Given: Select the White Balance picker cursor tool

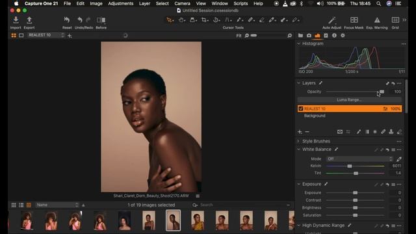Looking at the screenshot, I should (x=272, y=20).
